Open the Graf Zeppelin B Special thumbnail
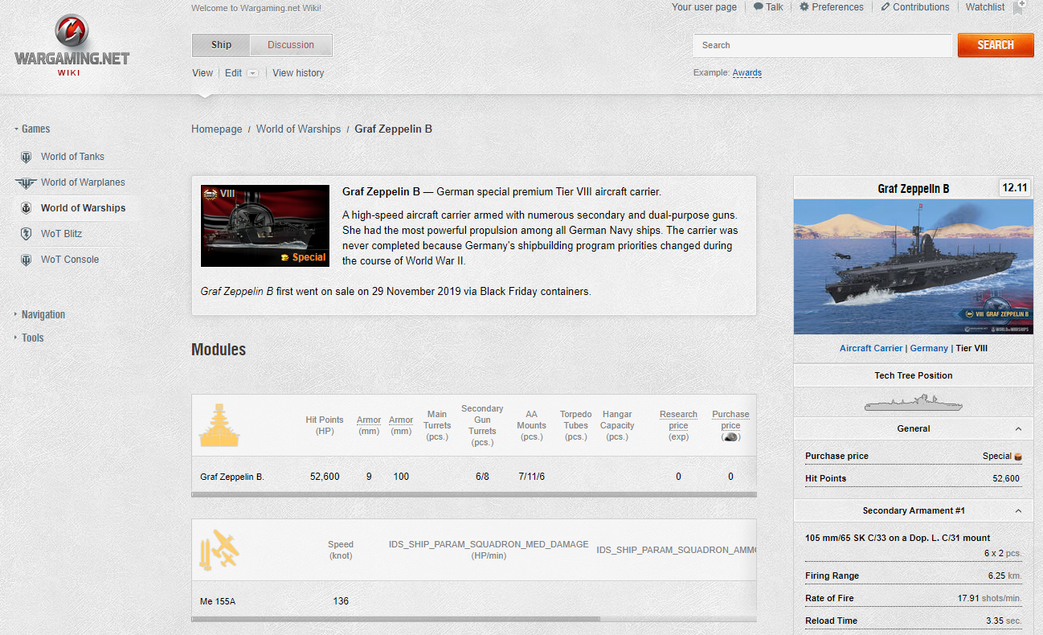Viewport: 1043px width, 635px height. coord(265,226)
